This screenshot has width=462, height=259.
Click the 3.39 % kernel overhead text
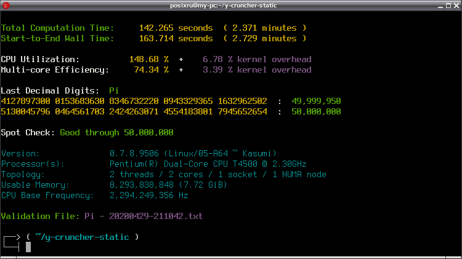257,70
